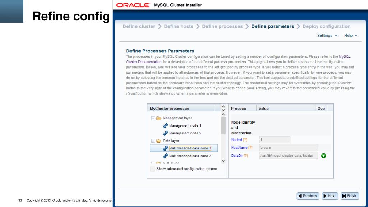This screenshot has width=368, height=207.
Task: Click the MyCluster processes header sort arrows
Action: [x=223, y=108]
